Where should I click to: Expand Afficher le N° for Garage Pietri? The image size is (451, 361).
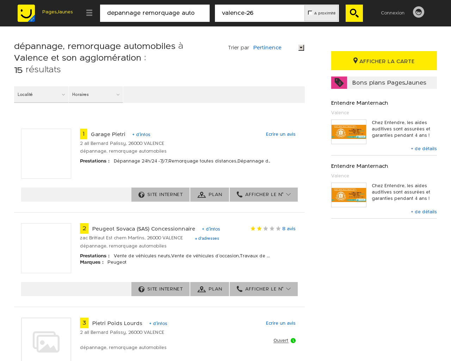pyautogui.click(x=264, y=195)
